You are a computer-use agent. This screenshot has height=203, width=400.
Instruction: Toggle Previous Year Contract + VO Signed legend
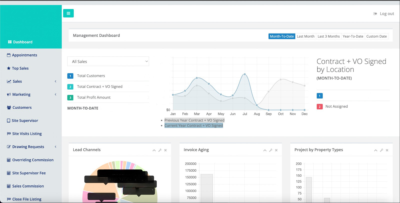pyautogui.click(x=194, y=120)
